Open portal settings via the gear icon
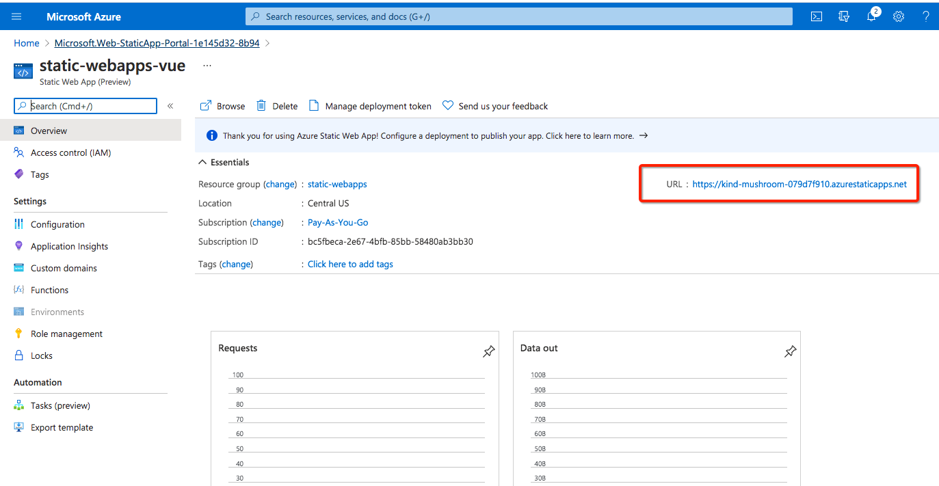The width and height of the screenshot is (939, 486). 898,16
